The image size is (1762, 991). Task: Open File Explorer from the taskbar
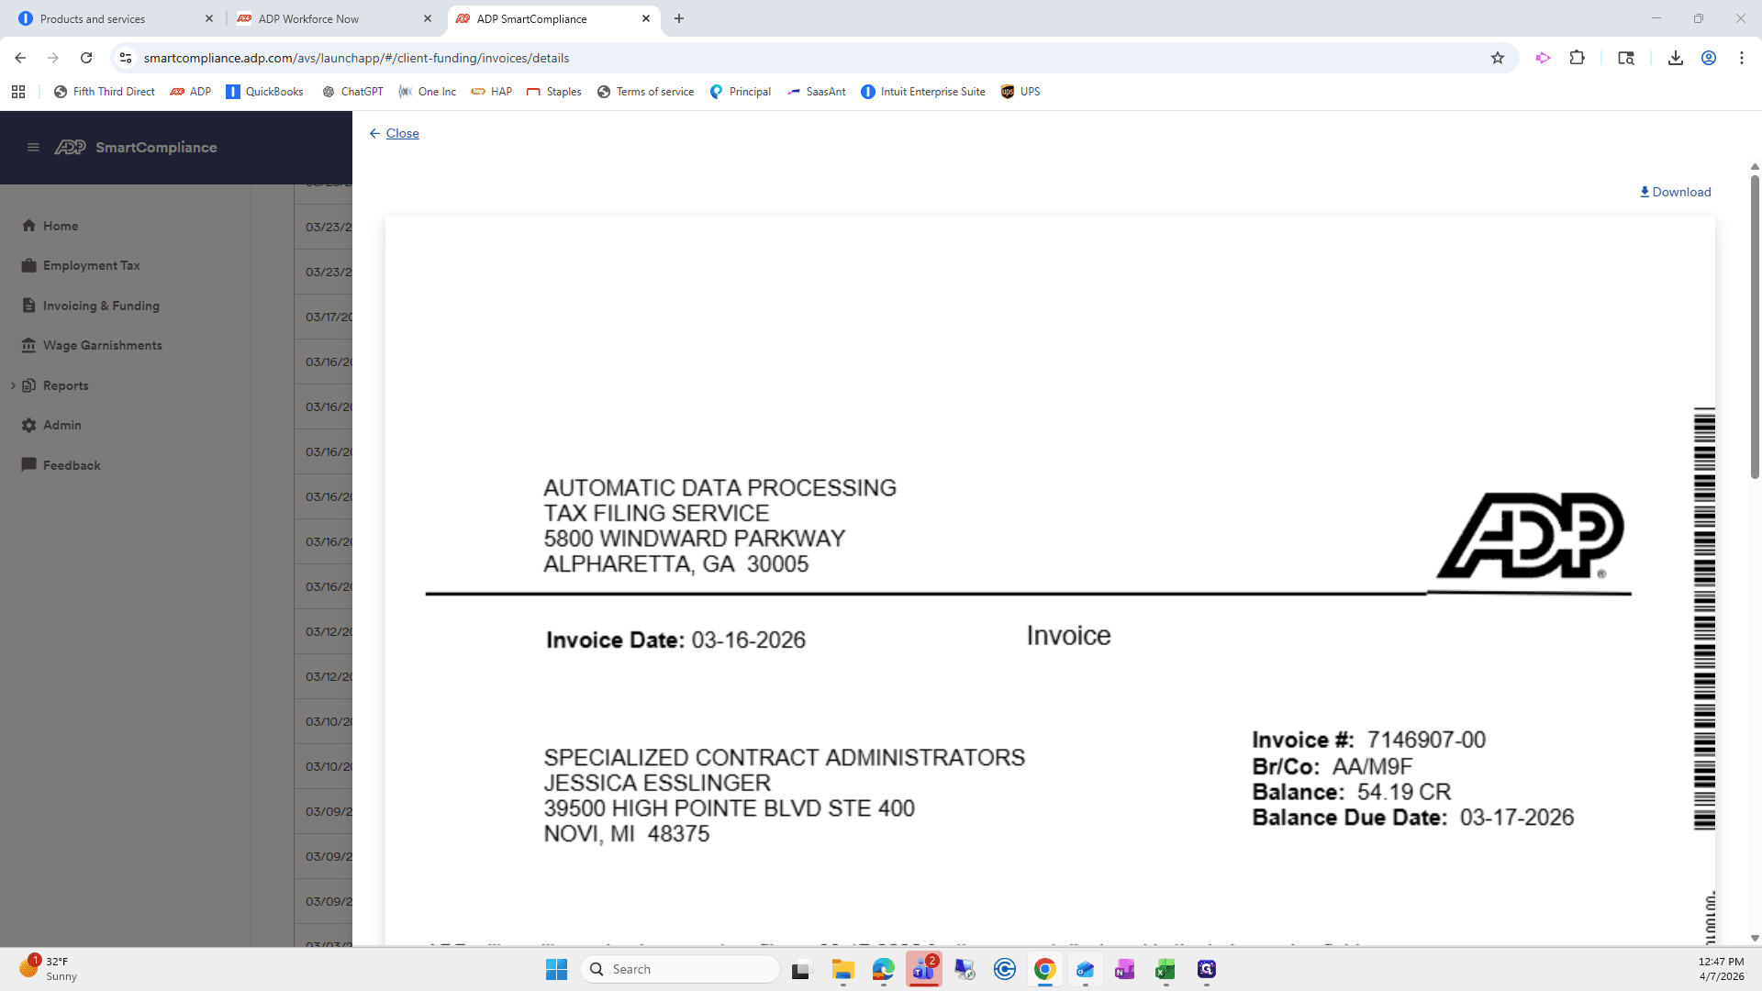click(x=842, y=969)
